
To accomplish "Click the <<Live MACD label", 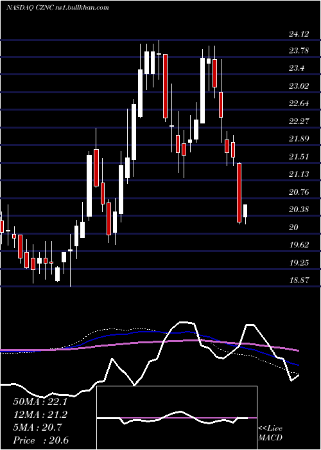I will click(x=270, y=433).
